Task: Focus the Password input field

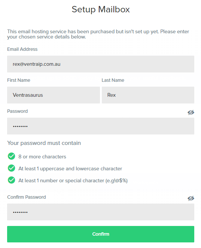Action: [101, 126]
